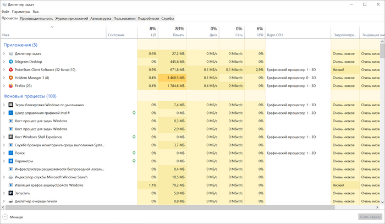Viewport: 385px width, 224px height.
Task: Click the Центр управления графикой Intel icon
Action: click(x=11, y=112)
